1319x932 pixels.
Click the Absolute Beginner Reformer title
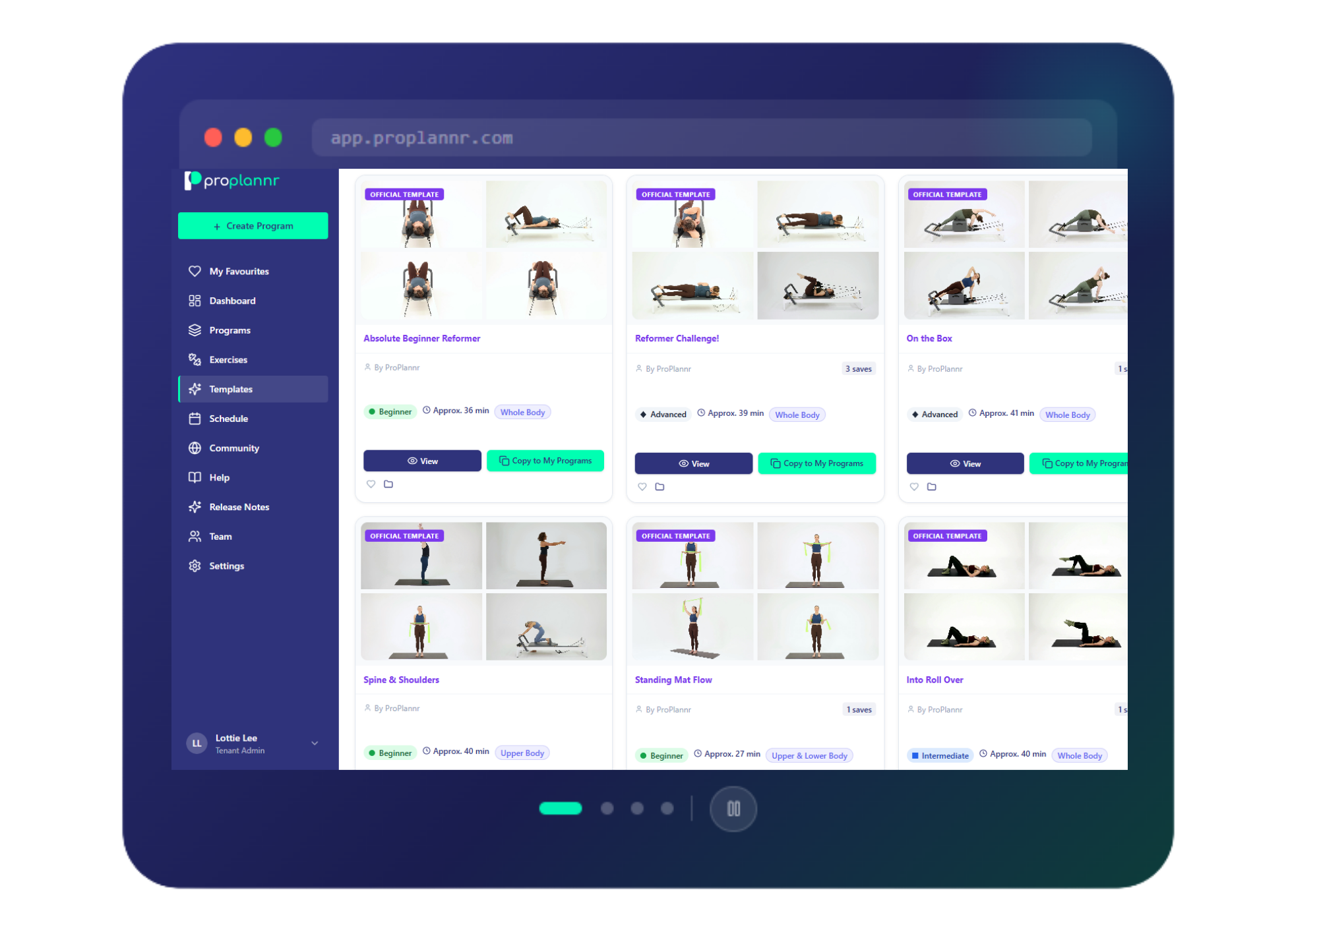tap(421, 338)
